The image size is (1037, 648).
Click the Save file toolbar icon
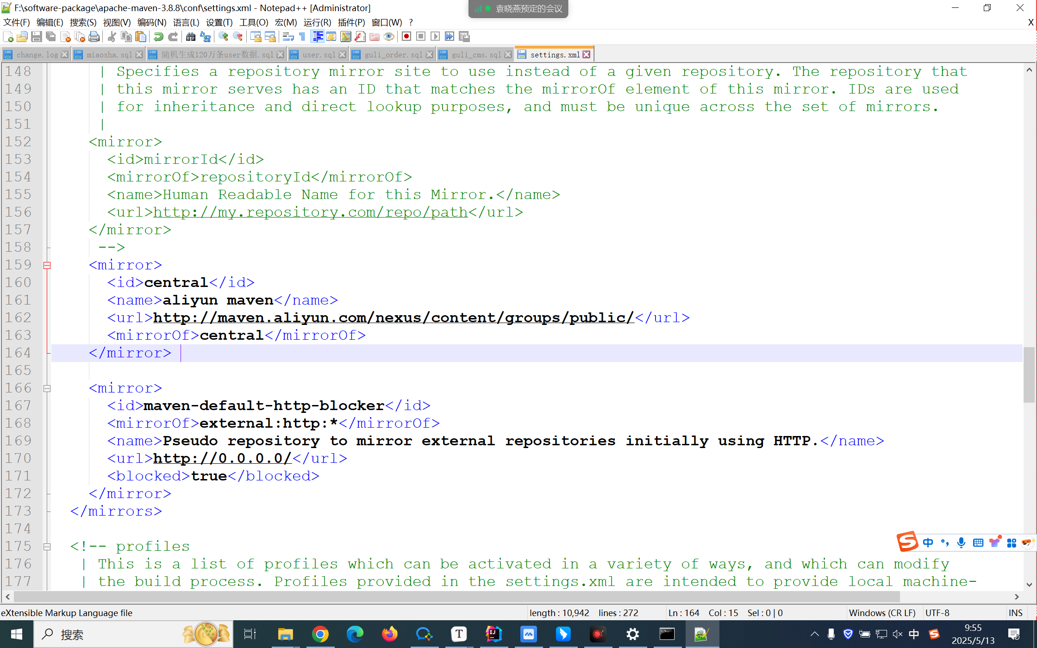tap(37, 37)
